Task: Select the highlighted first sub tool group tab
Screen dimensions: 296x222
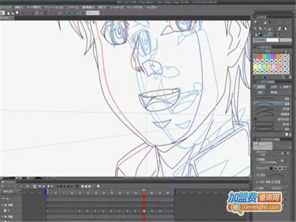Action: pyautogui.click(x=260, y=87)
